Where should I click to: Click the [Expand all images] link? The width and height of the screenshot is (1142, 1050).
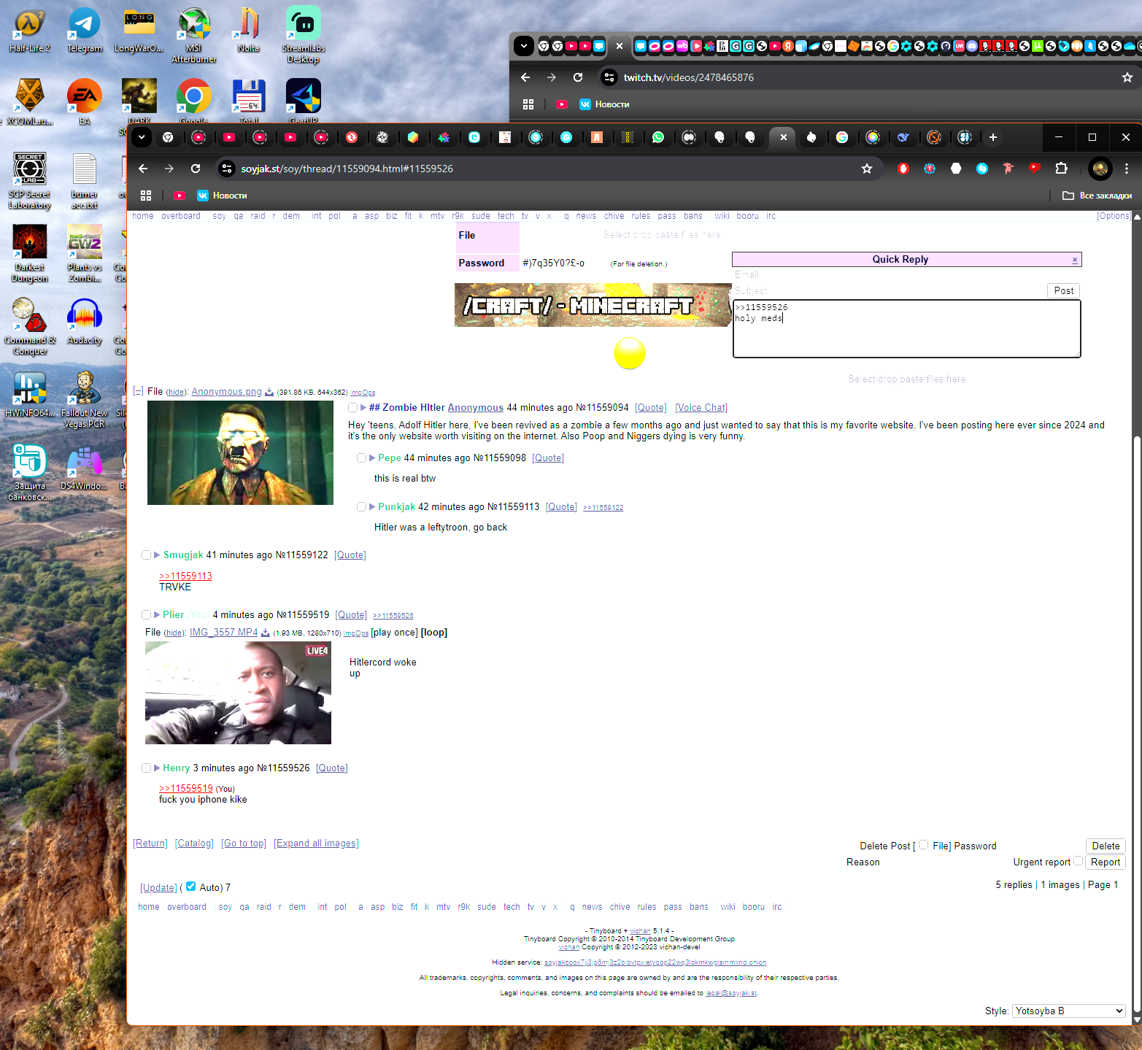(x=316, y=844)
